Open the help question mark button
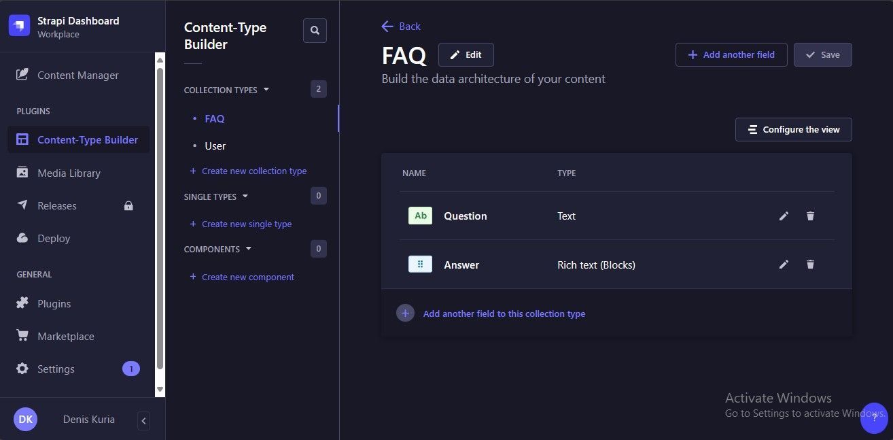The height and width of the screenshot is (440, 893). (874, 418)
